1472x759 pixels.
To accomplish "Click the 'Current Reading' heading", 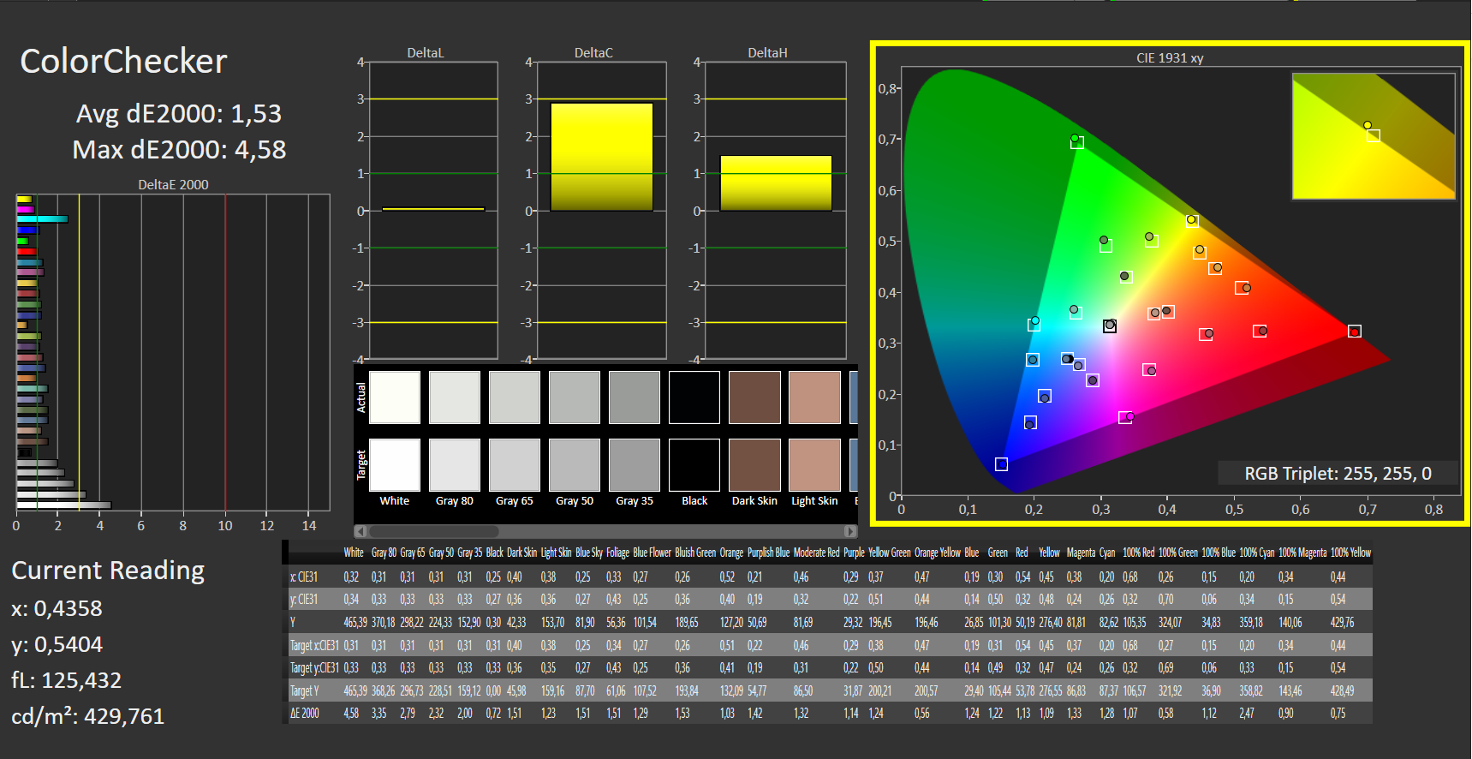I will pos(108,571).
